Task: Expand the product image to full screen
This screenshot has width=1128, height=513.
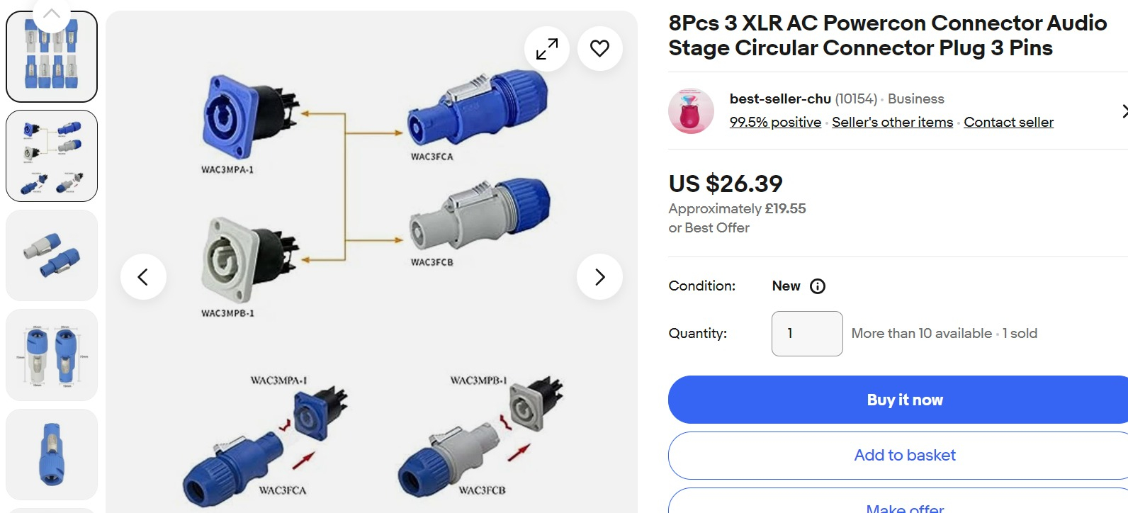Action: [x=546, y=49]
